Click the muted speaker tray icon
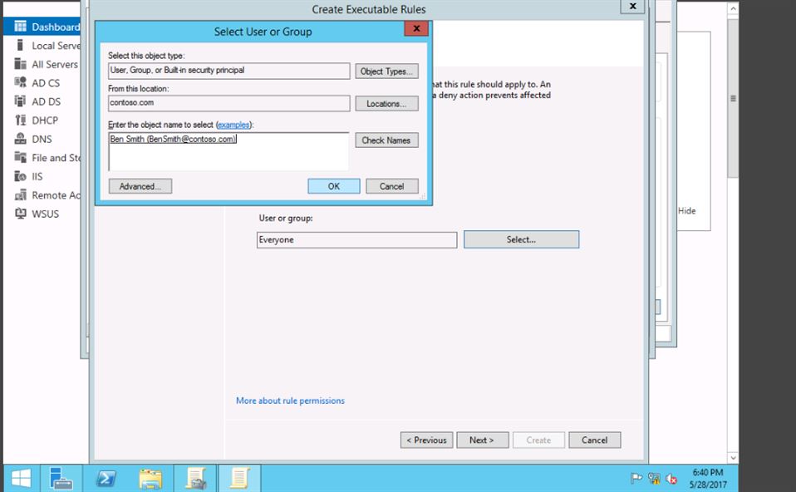796x492 pixels. pyautogui.click(x=671, y=479)
